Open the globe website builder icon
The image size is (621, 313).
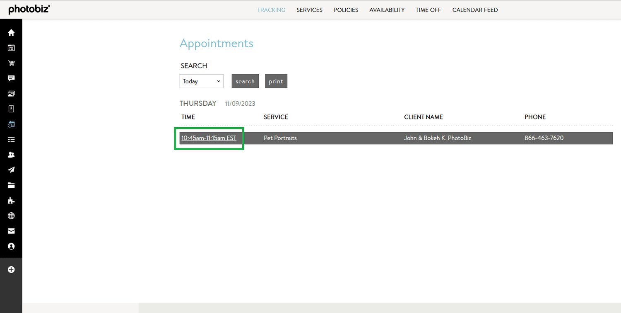(x=11, y=216)
